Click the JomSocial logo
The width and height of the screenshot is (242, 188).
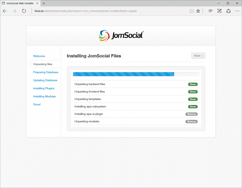click(121, 36)
